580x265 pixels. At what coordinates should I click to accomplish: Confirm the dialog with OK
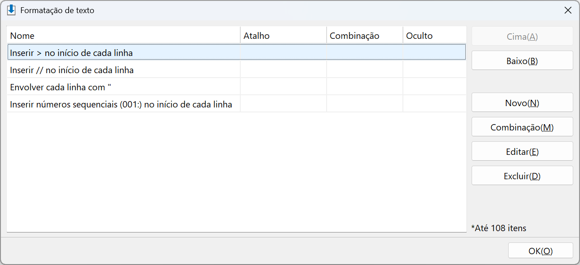pyautogui.click(x=541, y=251)
